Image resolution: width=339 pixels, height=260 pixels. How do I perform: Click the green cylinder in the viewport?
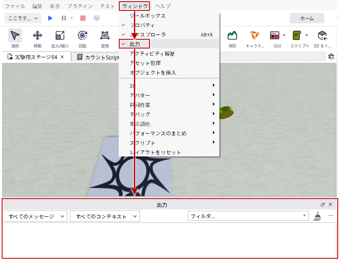point(226,112)
